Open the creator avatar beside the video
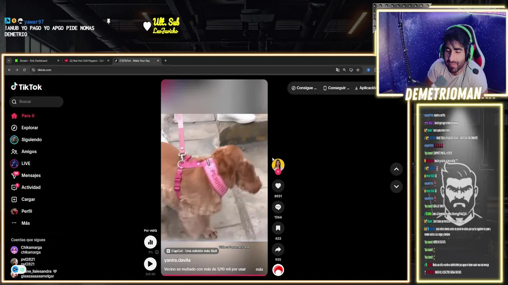 click(x=278, y=165)
